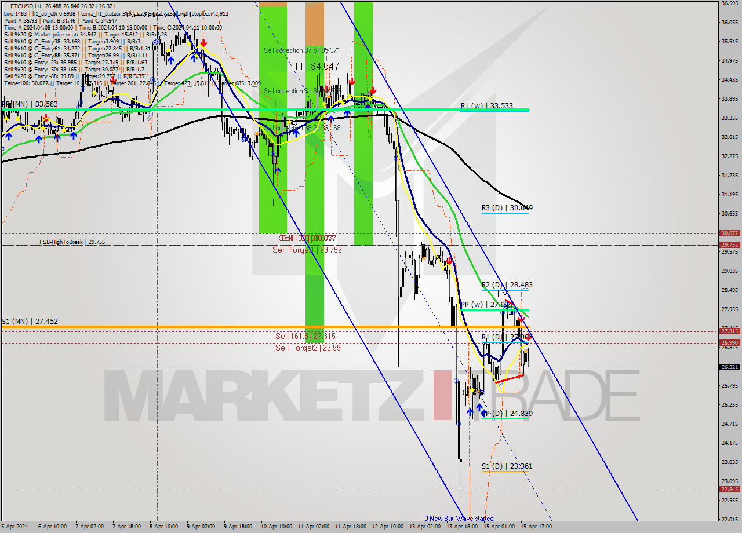This screenshot has height=533, width=742.
Task: Click the 'Target100: 30.077' targets line
Action: coord(132,83)
